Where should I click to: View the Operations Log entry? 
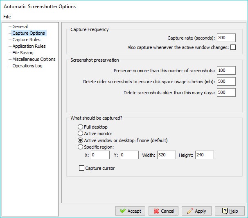(27, 66)
